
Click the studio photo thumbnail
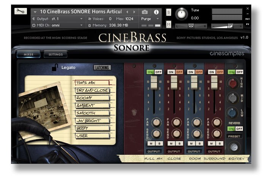44,107
